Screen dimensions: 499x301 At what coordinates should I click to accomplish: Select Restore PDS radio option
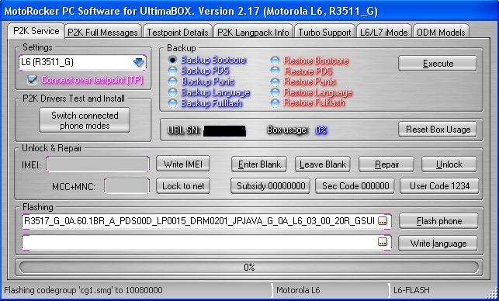(x=275, y=71)
